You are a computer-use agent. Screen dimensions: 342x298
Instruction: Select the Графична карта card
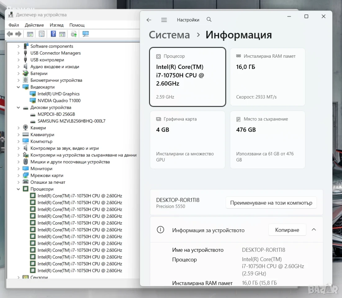[187, 140]
